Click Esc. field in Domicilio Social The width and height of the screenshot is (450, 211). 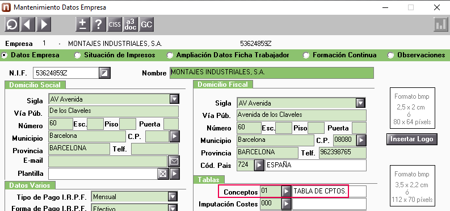95,124
